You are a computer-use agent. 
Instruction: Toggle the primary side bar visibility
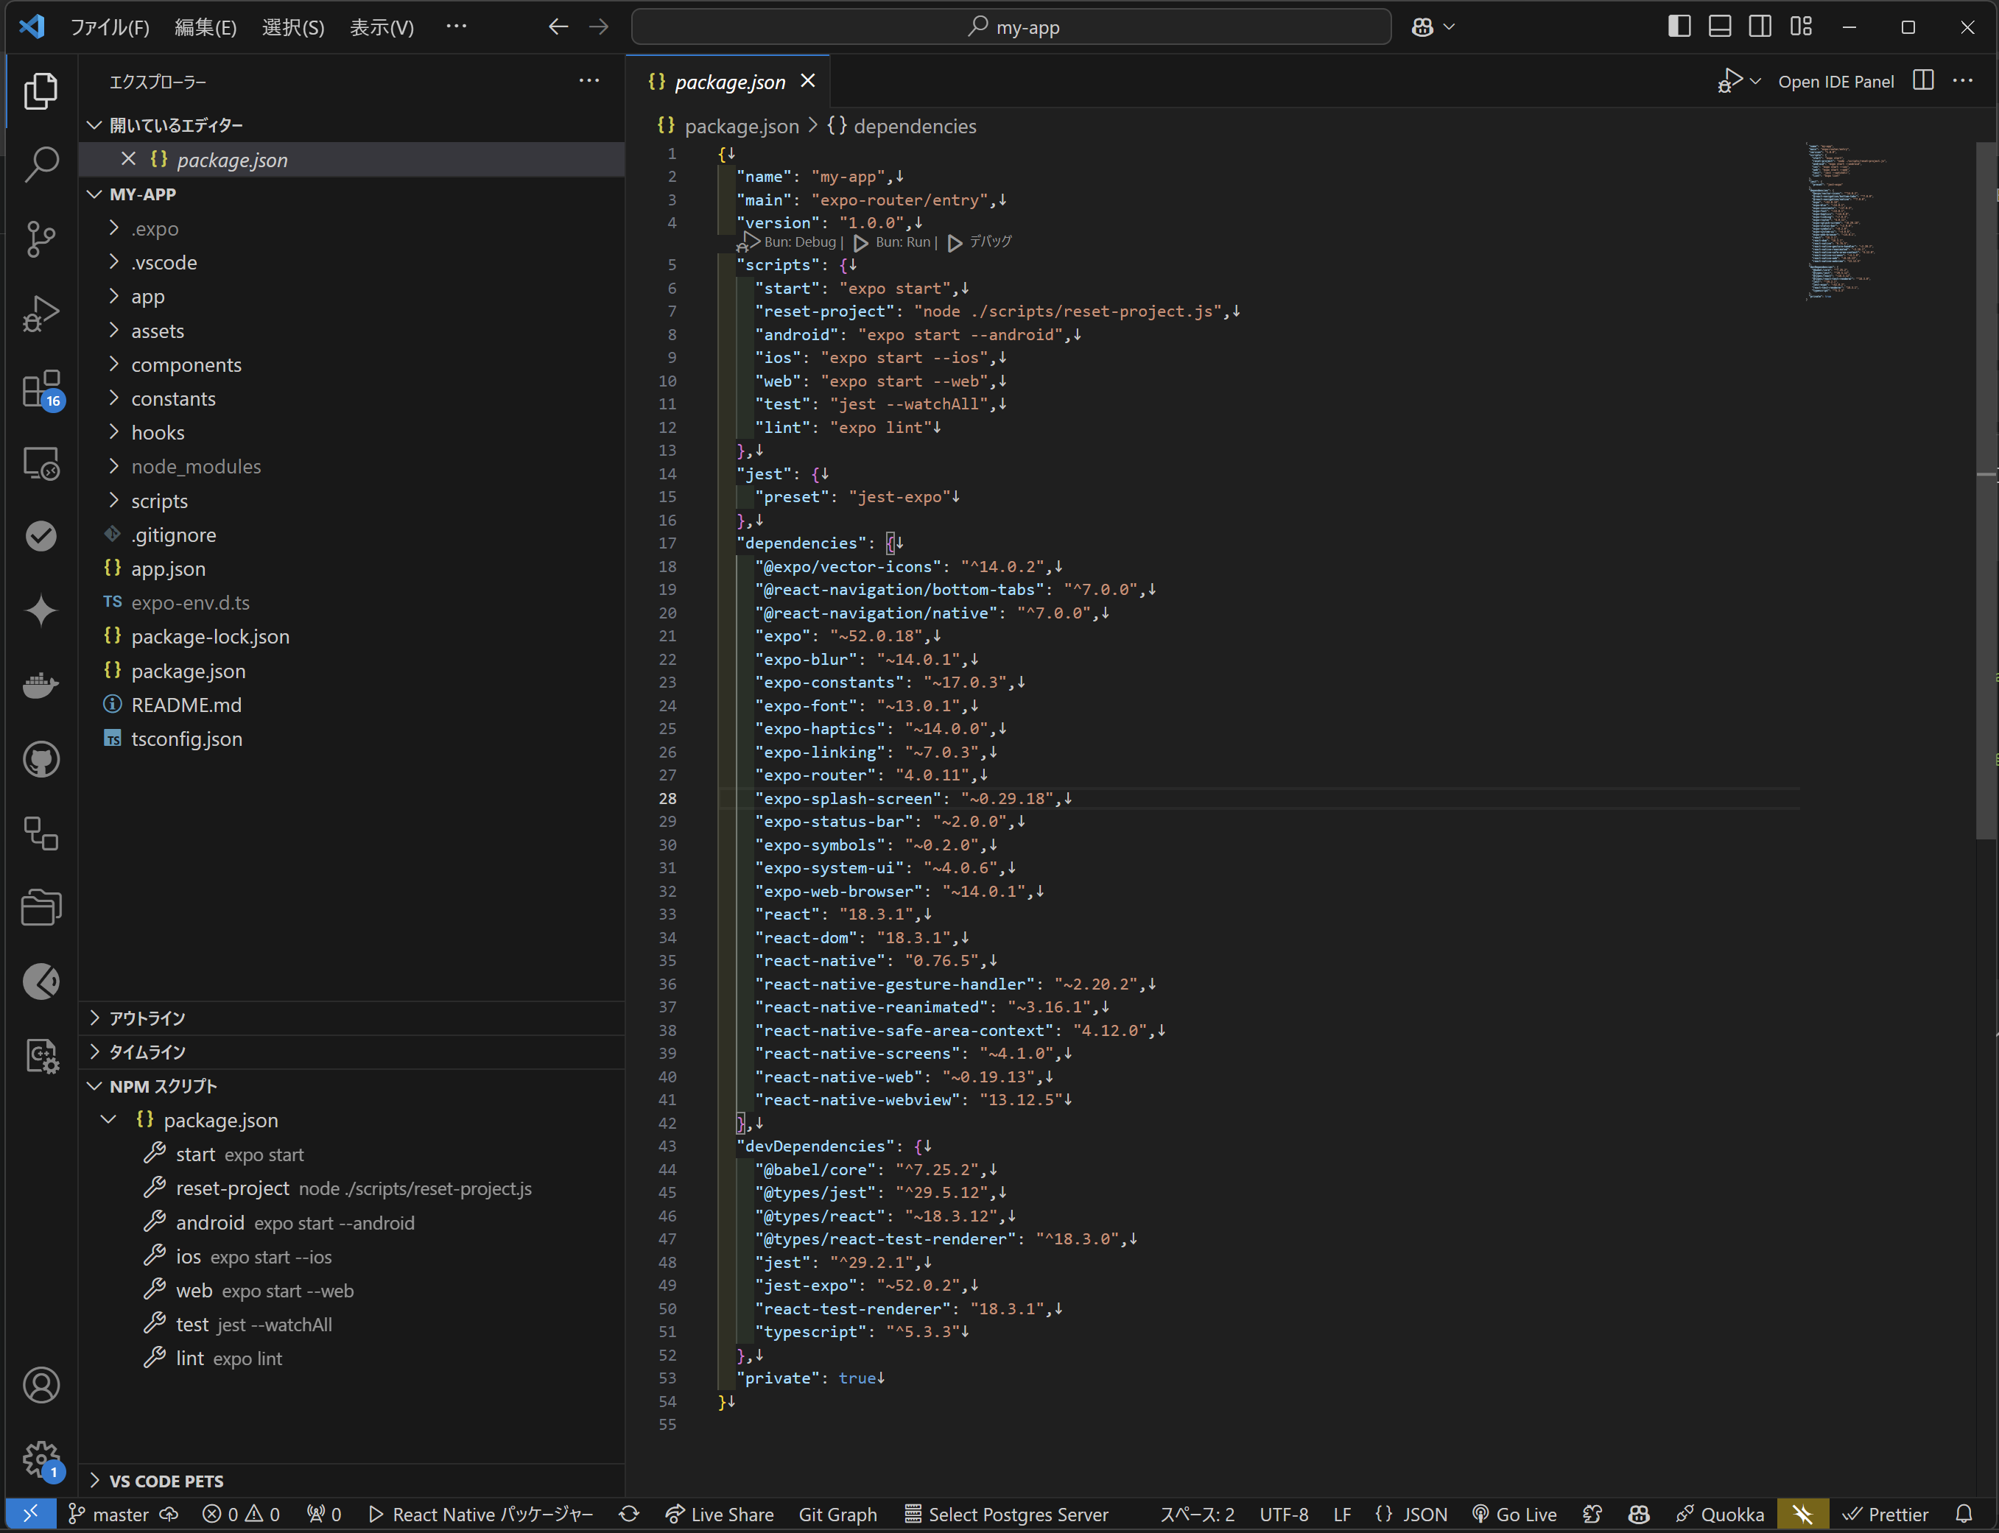pos(1679,27)
